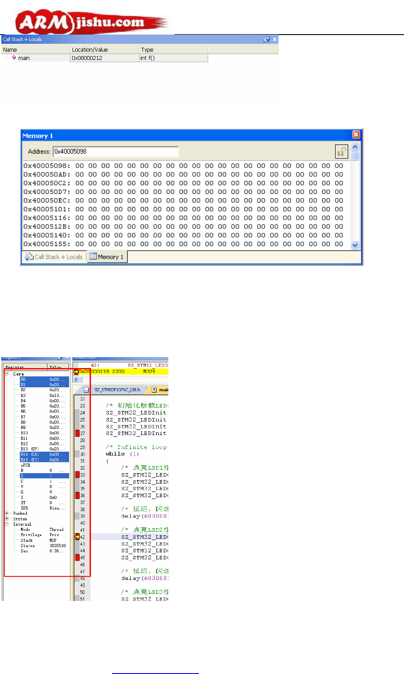This screenshot has height=674, width=404.
Task: Click the Type column header
Action: click(174, 50)
